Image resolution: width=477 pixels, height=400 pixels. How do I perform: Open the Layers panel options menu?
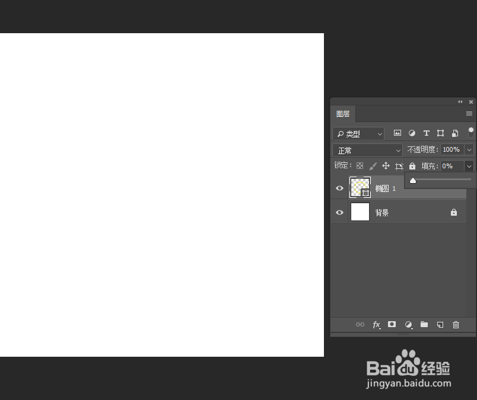coord(469,113)
